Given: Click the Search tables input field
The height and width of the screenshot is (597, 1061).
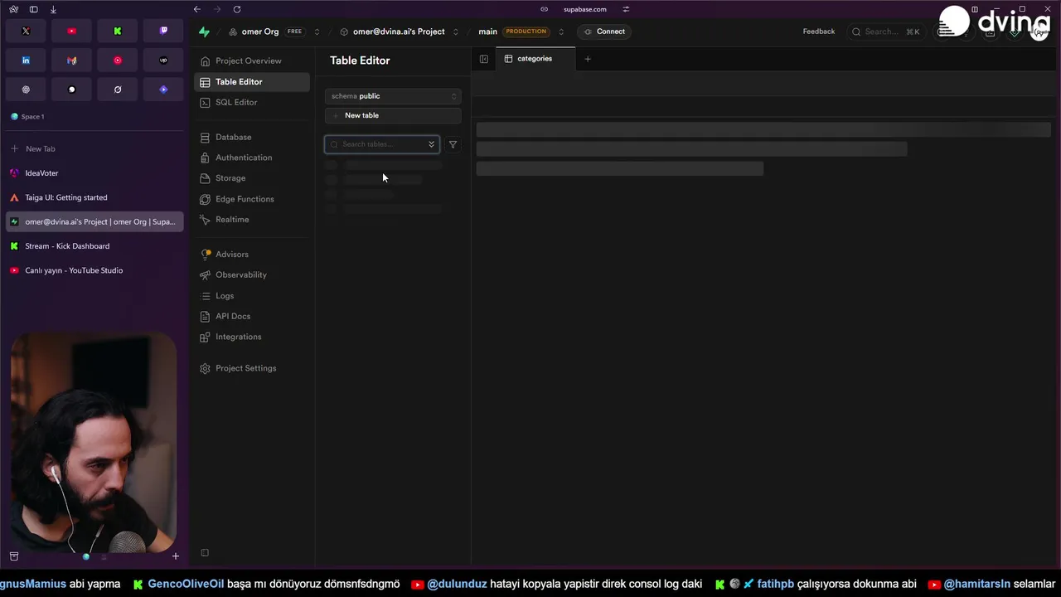Looking at the screenshot, I should (382, 144).
